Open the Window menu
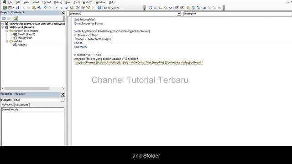The image size is (292, 164). [100, 2]
